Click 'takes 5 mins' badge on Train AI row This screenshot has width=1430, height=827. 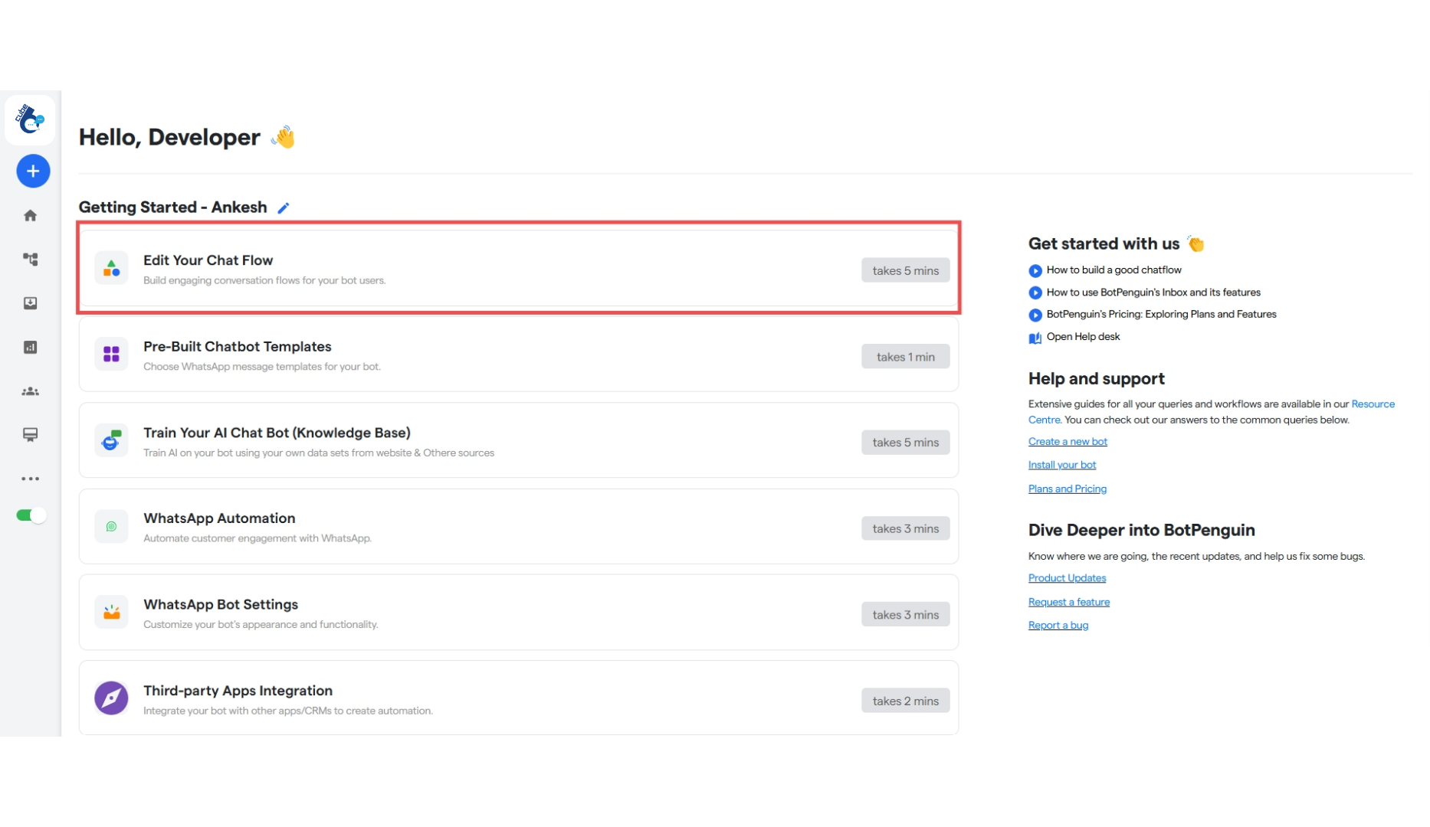pos(905,443)
